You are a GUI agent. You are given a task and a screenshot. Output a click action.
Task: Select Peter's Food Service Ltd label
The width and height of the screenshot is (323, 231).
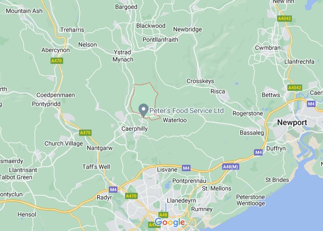(186, 111)
